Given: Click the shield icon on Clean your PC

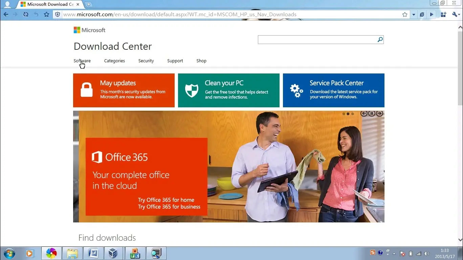Looking at the screenshot, I should [x=192, y=90].
